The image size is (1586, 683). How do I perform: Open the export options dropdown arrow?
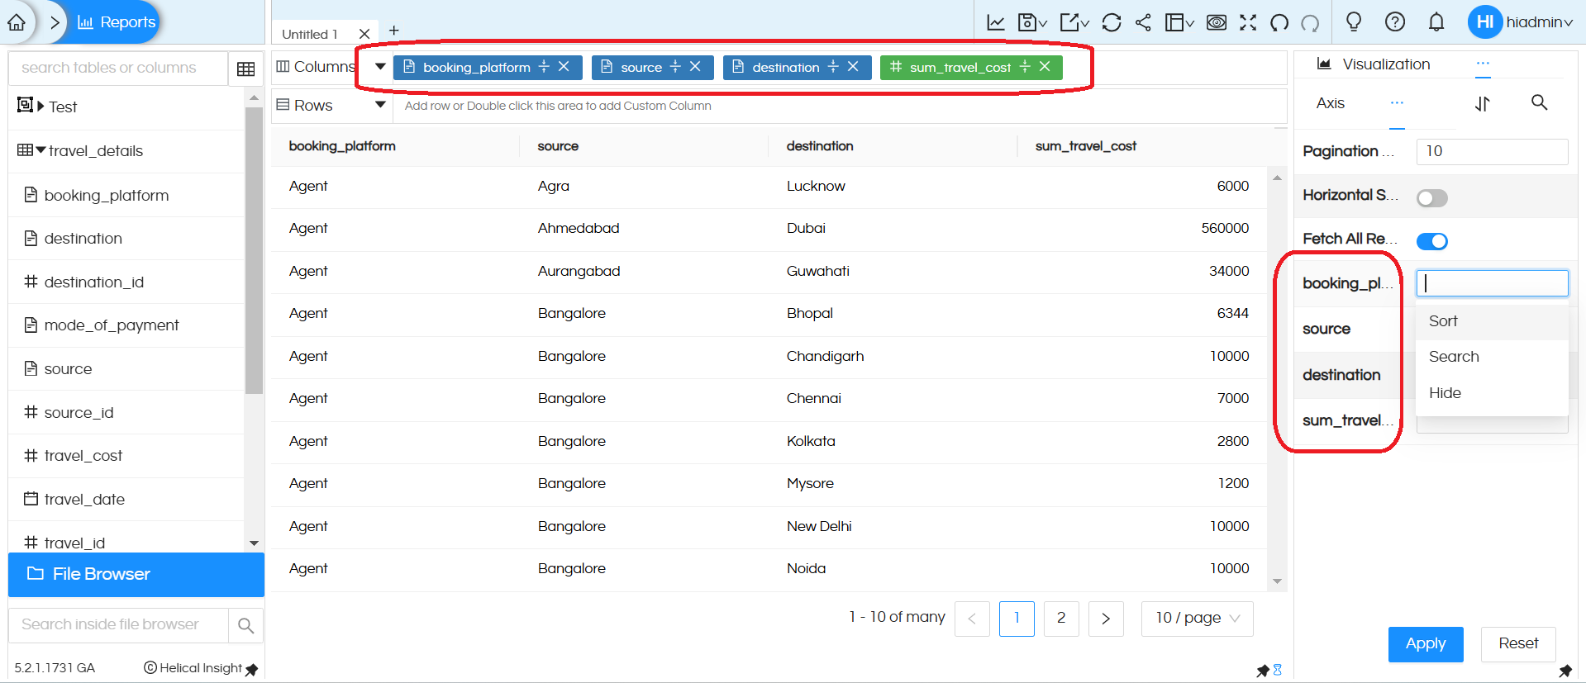(1085, 24)
